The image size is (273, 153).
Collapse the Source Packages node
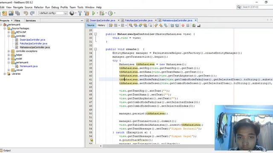click(5, 28)
